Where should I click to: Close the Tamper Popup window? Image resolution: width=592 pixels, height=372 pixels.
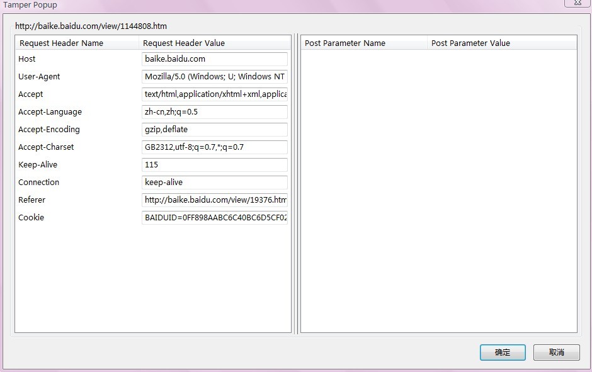(x=578, y=3)
